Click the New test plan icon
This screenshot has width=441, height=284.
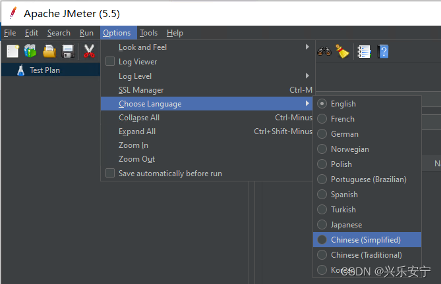pos(13,51)
